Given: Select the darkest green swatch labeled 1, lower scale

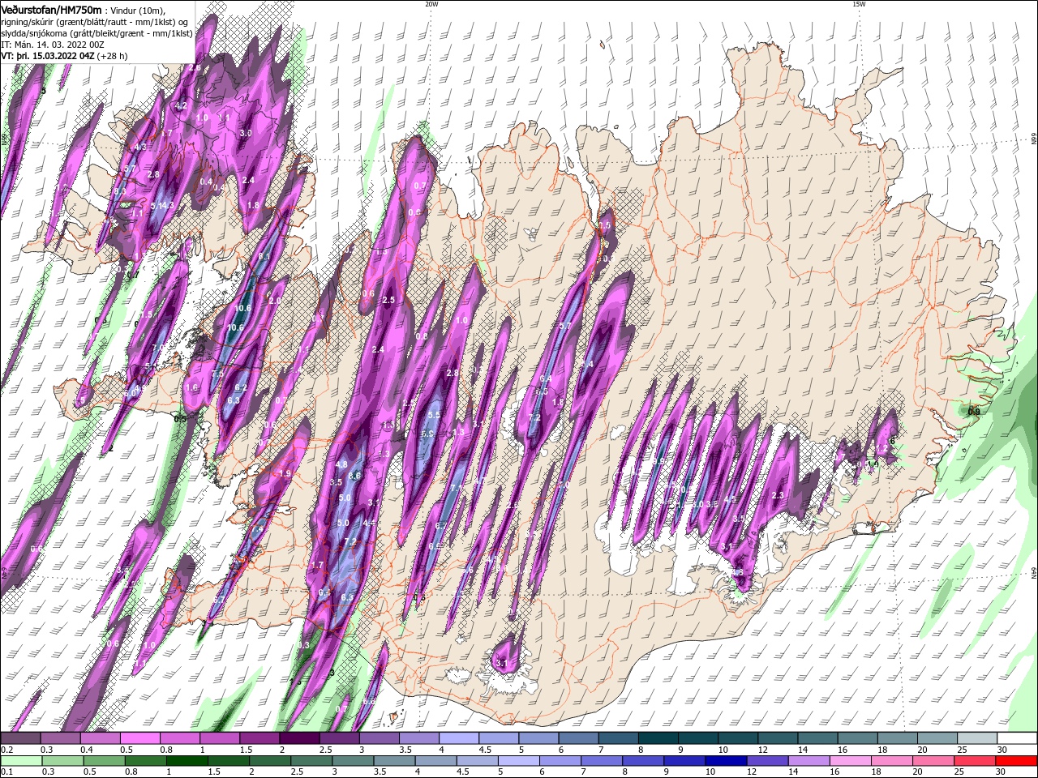Looking at the screenshot, I should point(187,761).
